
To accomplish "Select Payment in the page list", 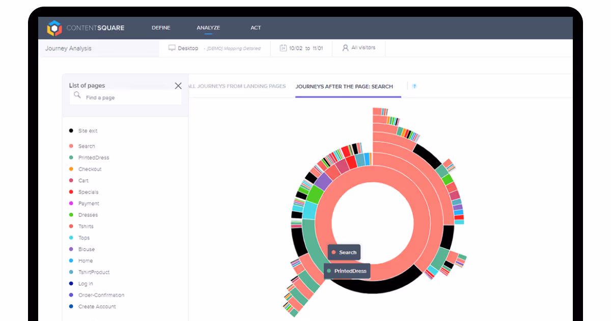I will tap(89, 204).
